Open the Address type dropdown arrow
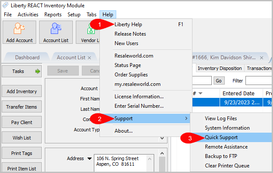Screen dimensions: 273x173 (x=90, y=158)
